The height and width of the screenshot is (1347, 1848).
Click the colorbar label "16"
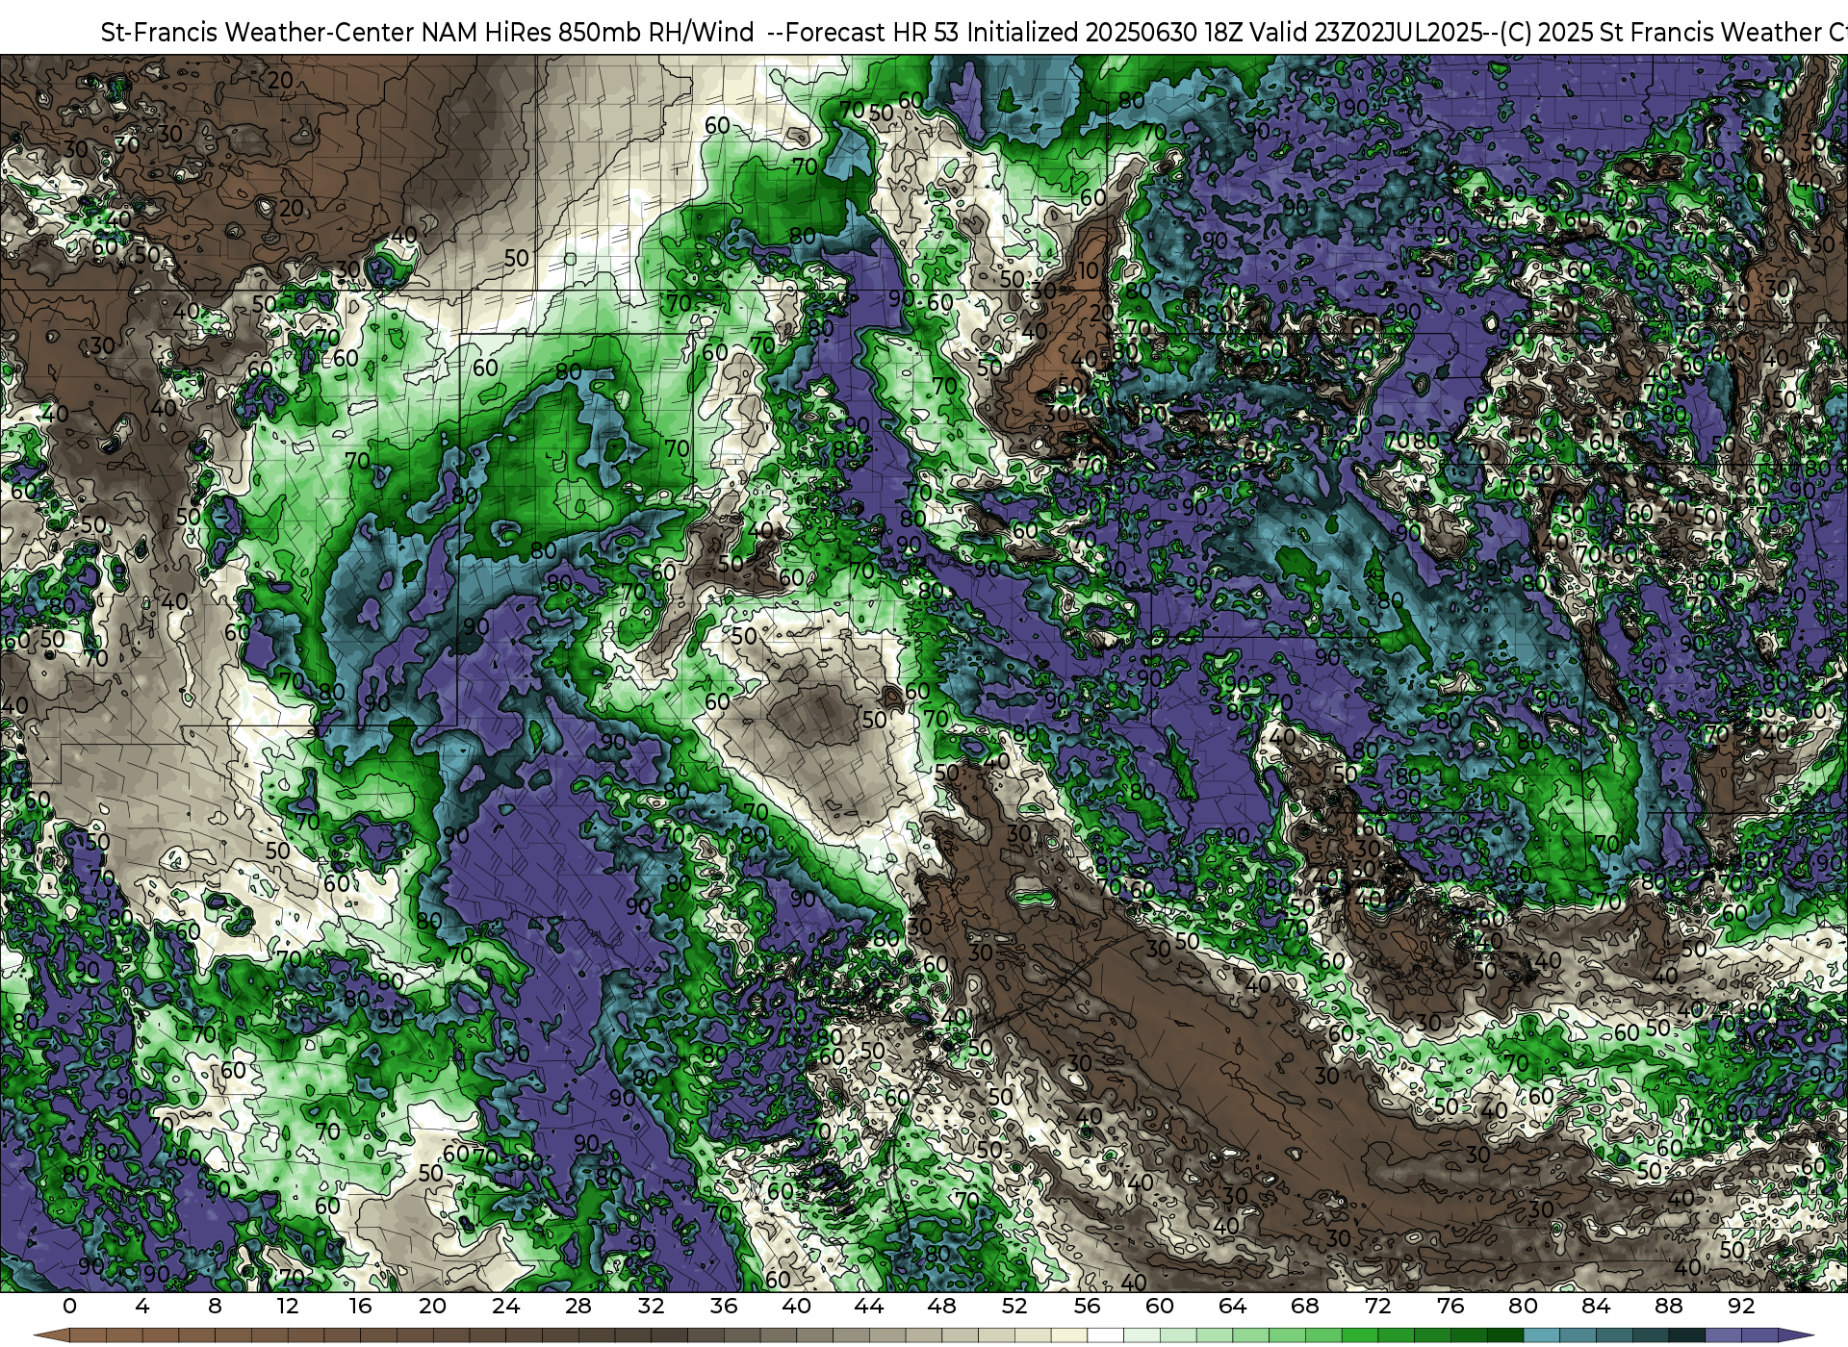point(360,1306)
